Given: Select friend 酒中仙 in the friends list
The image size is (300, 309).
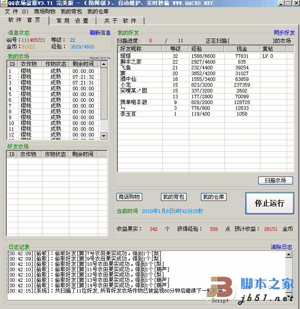Looking at the screenshot, I should 129,79.
